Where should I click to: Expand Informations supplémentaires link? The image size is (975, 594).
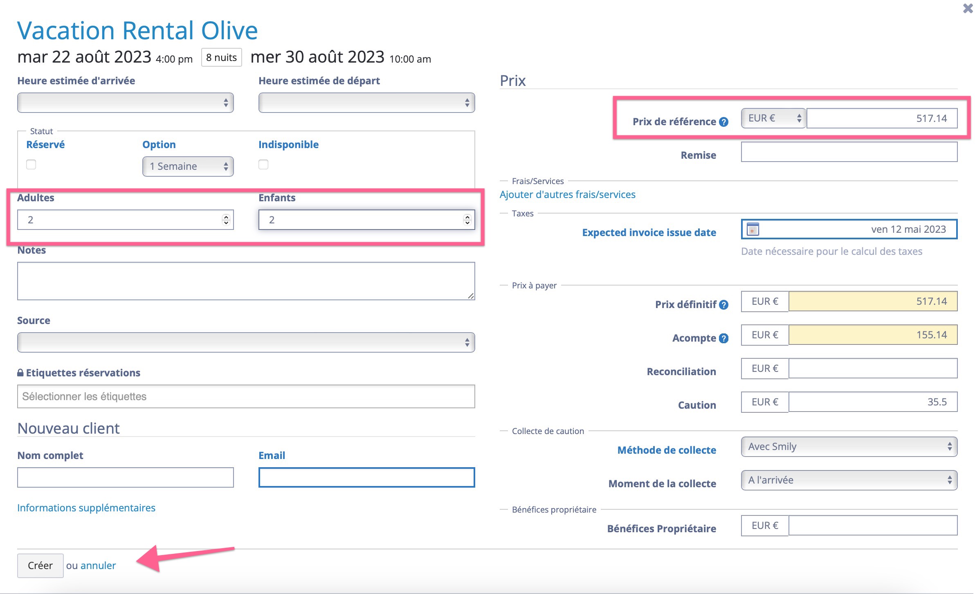(x=86, y=508)
